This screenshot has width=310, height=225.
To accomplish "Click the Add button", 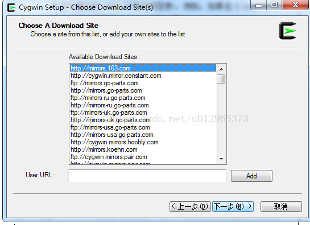I will coord(251,176).
